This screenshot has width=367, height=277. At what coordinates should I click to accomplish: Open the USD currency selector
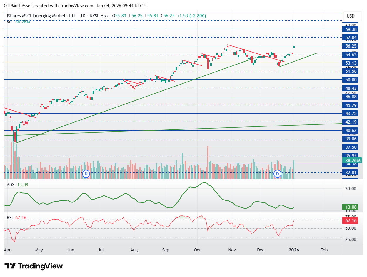click(351, 16)
